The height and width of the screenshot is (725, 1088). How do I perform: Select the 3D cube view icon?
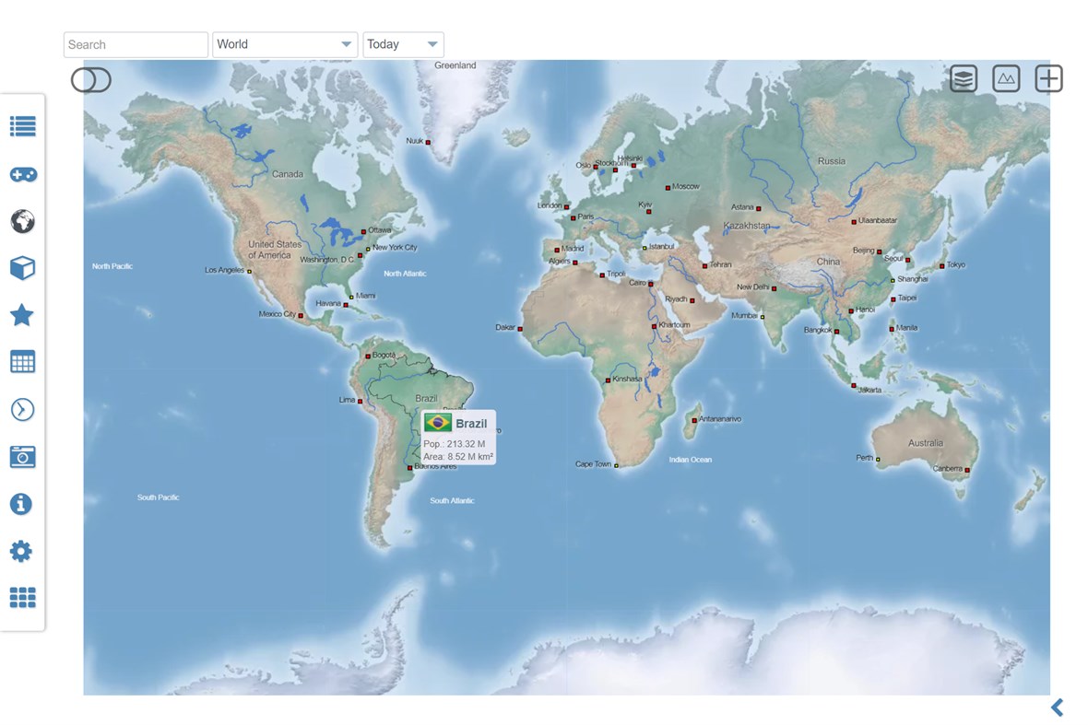point(22,268)
